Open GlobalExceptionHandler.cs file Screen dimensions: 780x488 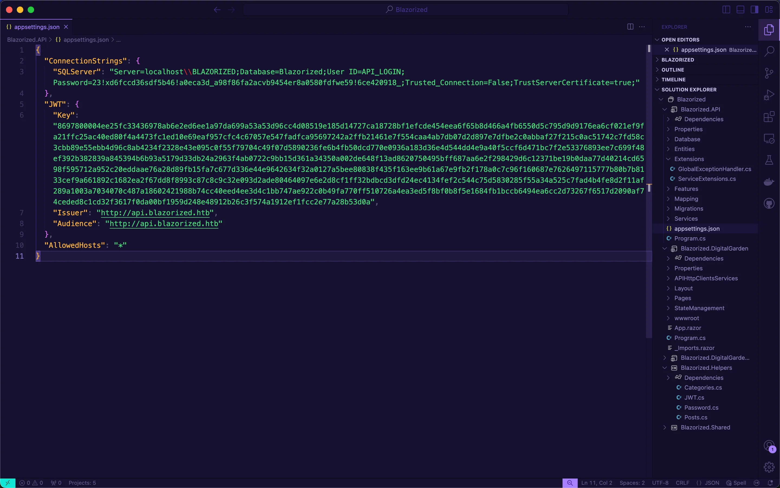pyautogui.click(x=714, y=169)
